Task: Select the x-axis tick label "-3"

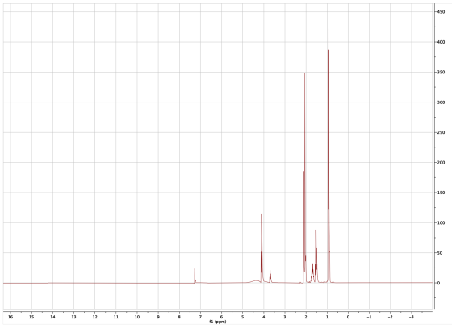Action: (x=411, y=317)
